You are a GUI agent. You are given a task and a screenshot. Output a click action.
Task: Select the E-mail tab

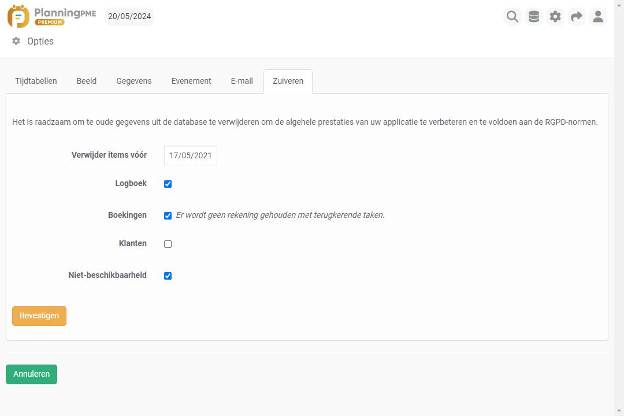pos(242,81)
